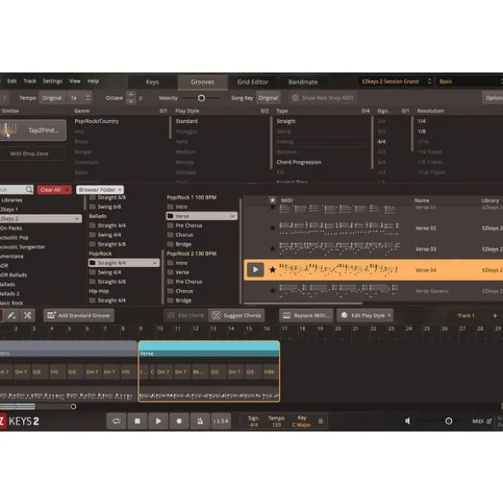This screenshot has height=504, width=503.
Task: Click the Tap2Find button
Action: pos(32,130)
